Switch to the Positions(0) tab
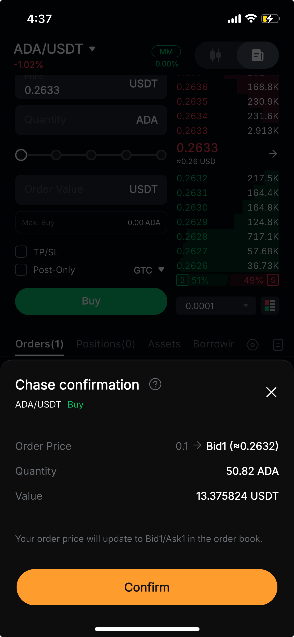This screenshot has height=637, width=294. coord(106,344)
